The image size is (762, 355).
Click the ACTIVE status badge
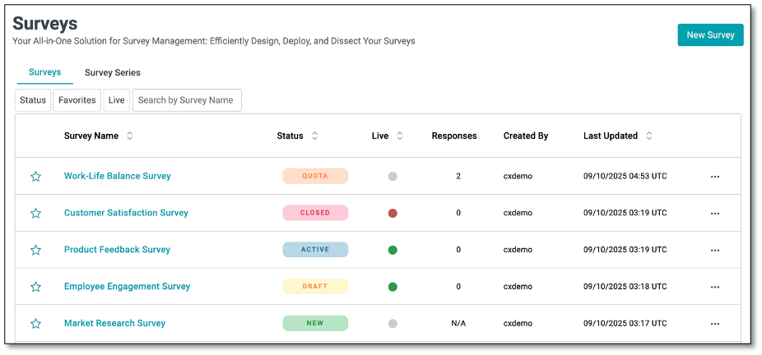point(315,250)
